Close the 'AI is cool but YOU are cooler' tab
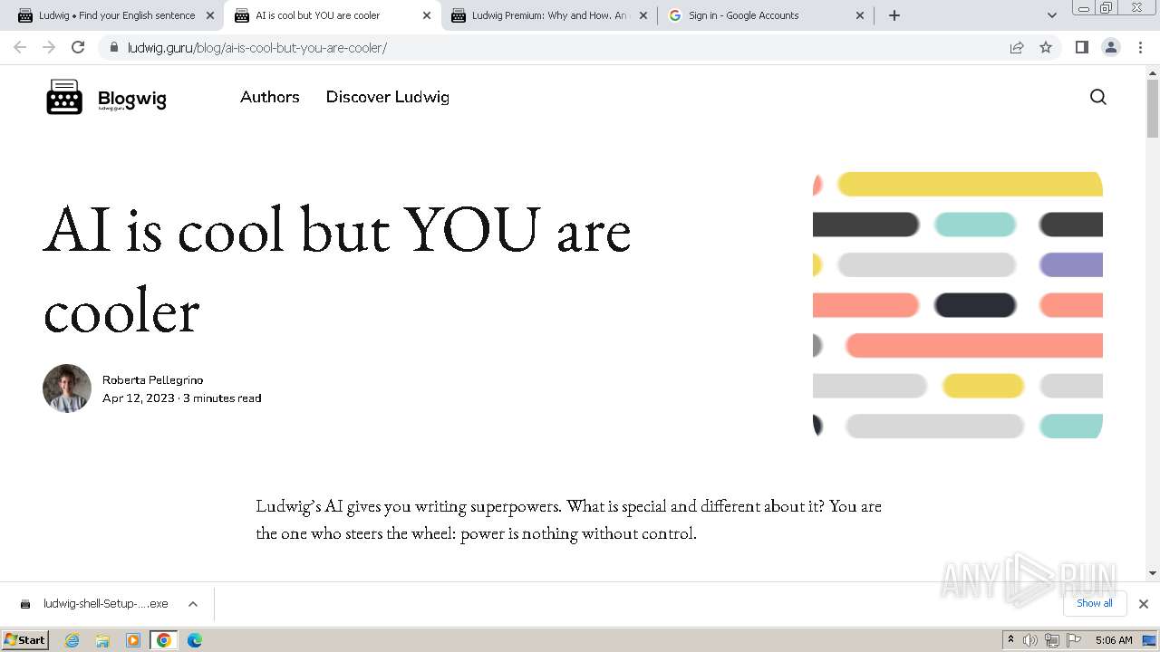The width and height of the screenshot is (1160, 652). 427,15
